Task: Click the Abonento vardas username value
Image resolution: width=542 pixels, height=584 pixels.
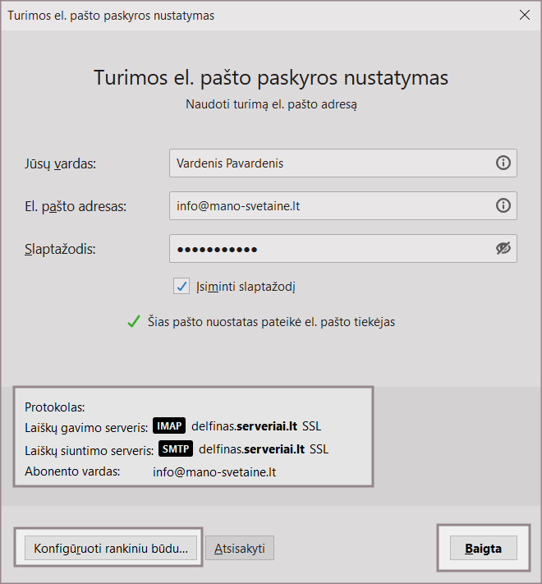Action: (214, 471)
